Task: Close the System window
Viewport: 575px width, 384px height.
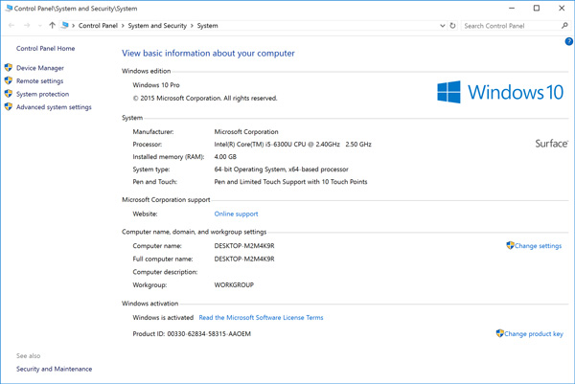Action: [562, 8]
